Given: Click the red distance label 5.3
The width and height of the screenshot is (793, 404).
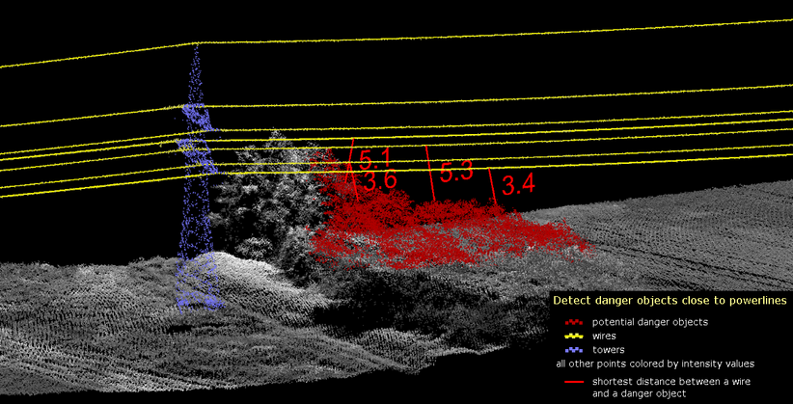Looking at the screenshot, I should click(x=456, y=172).
